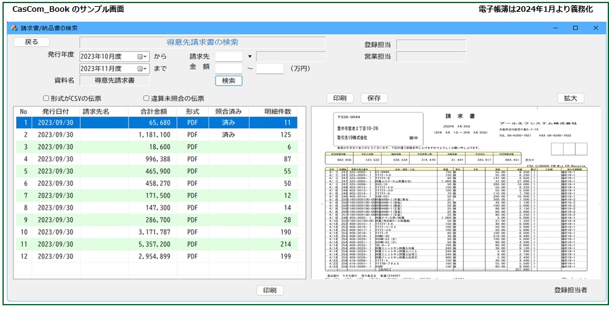Click the 拡大 enlarge button
Screen dimensions: 609x309
click(x=571, y=98)
